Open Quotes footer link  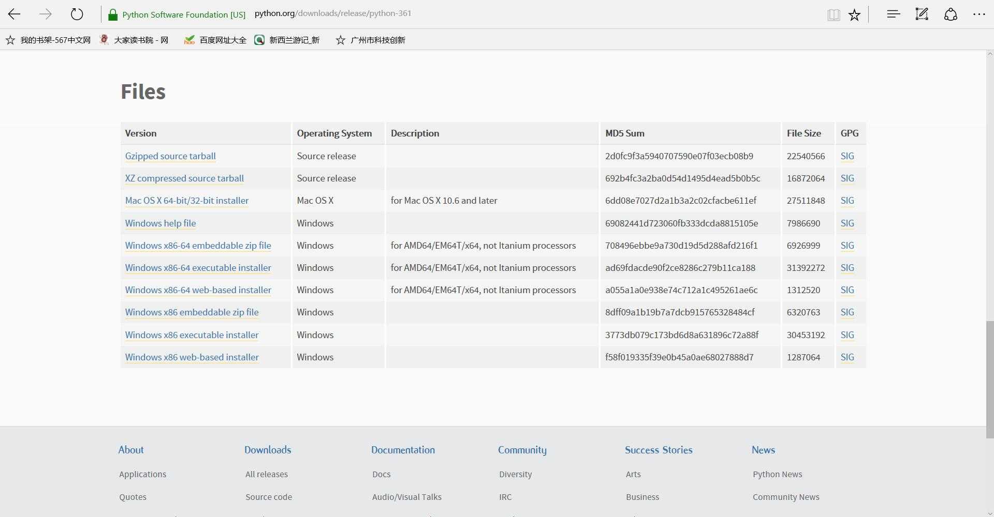point(133,497)
